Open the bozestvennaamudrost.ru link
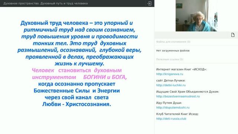The width and height of the screenshot is (238, 134). [x=178, y=96]
